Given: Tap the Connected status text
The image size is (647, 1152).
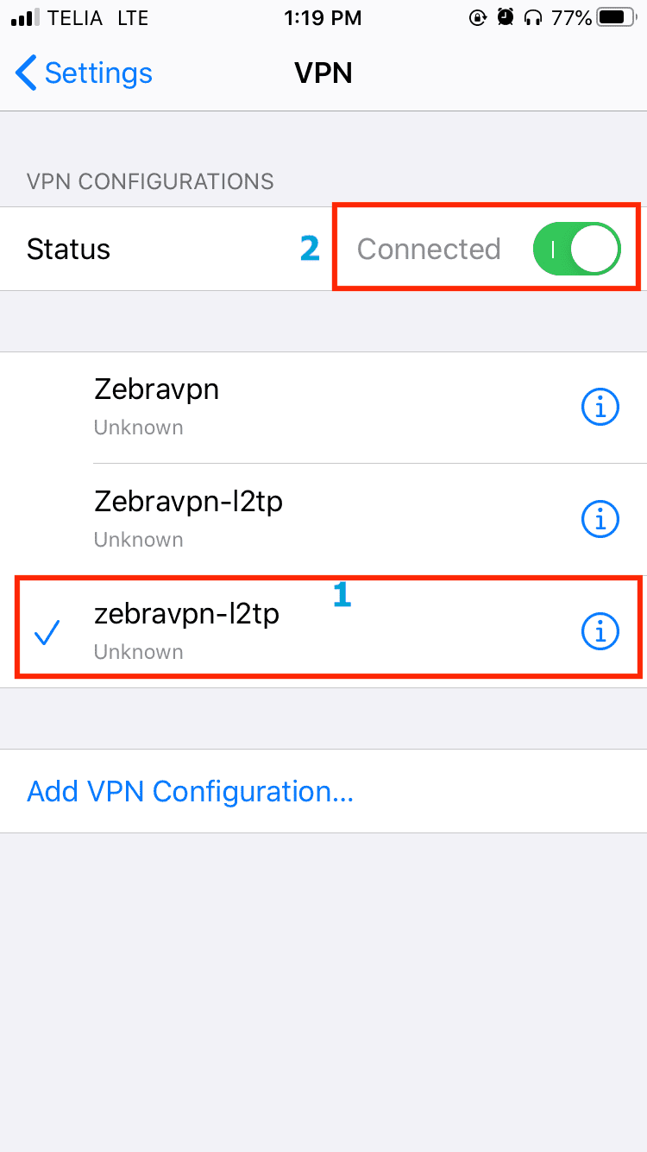Looking at the screenshot, I should tap(429, 249).
